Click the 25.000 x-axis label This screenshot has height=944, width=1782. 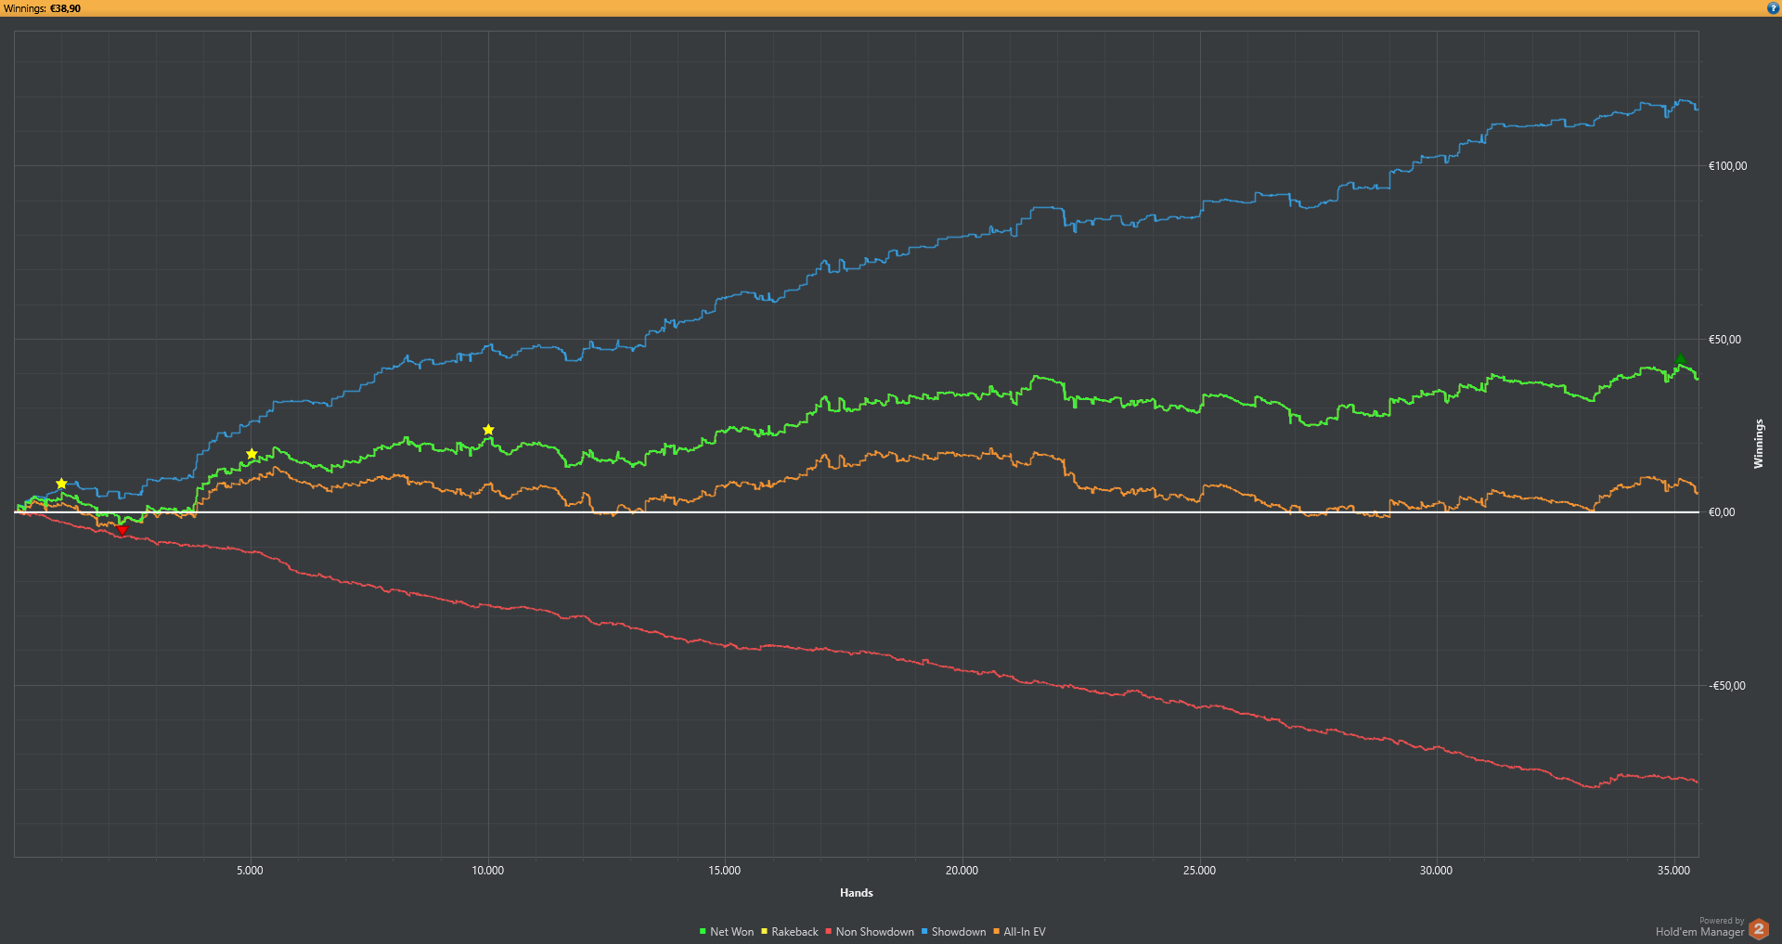[1200, 871]
